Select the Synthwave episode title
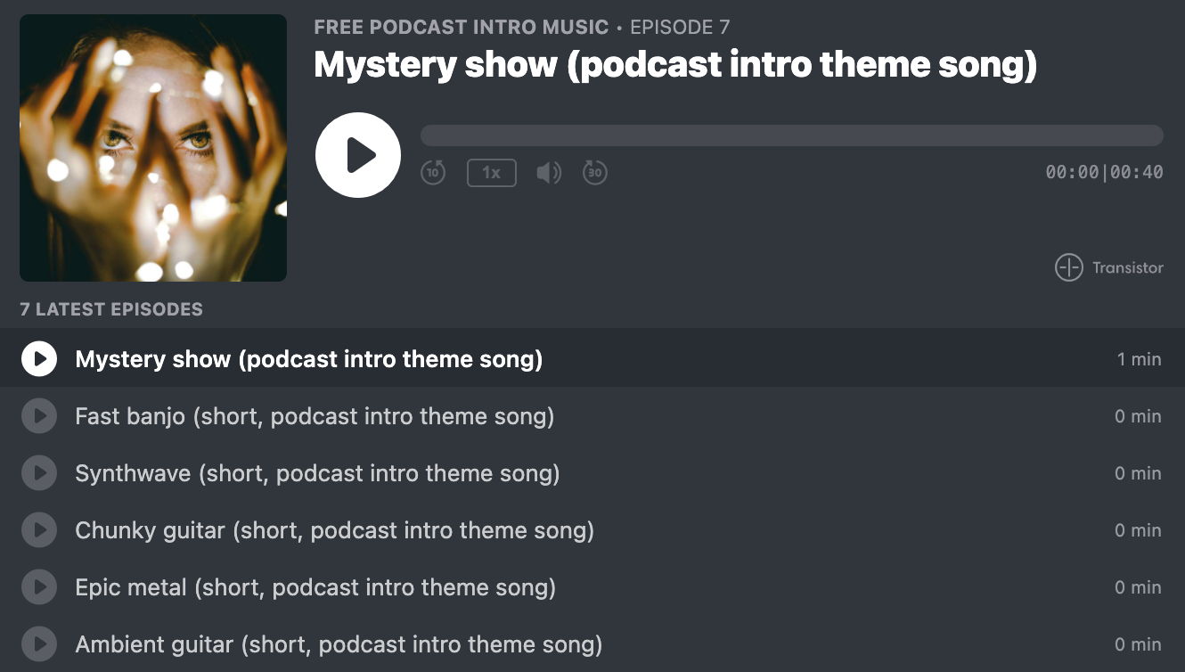This screenshot has height=672, width=1185. click(x=317, y=473)
